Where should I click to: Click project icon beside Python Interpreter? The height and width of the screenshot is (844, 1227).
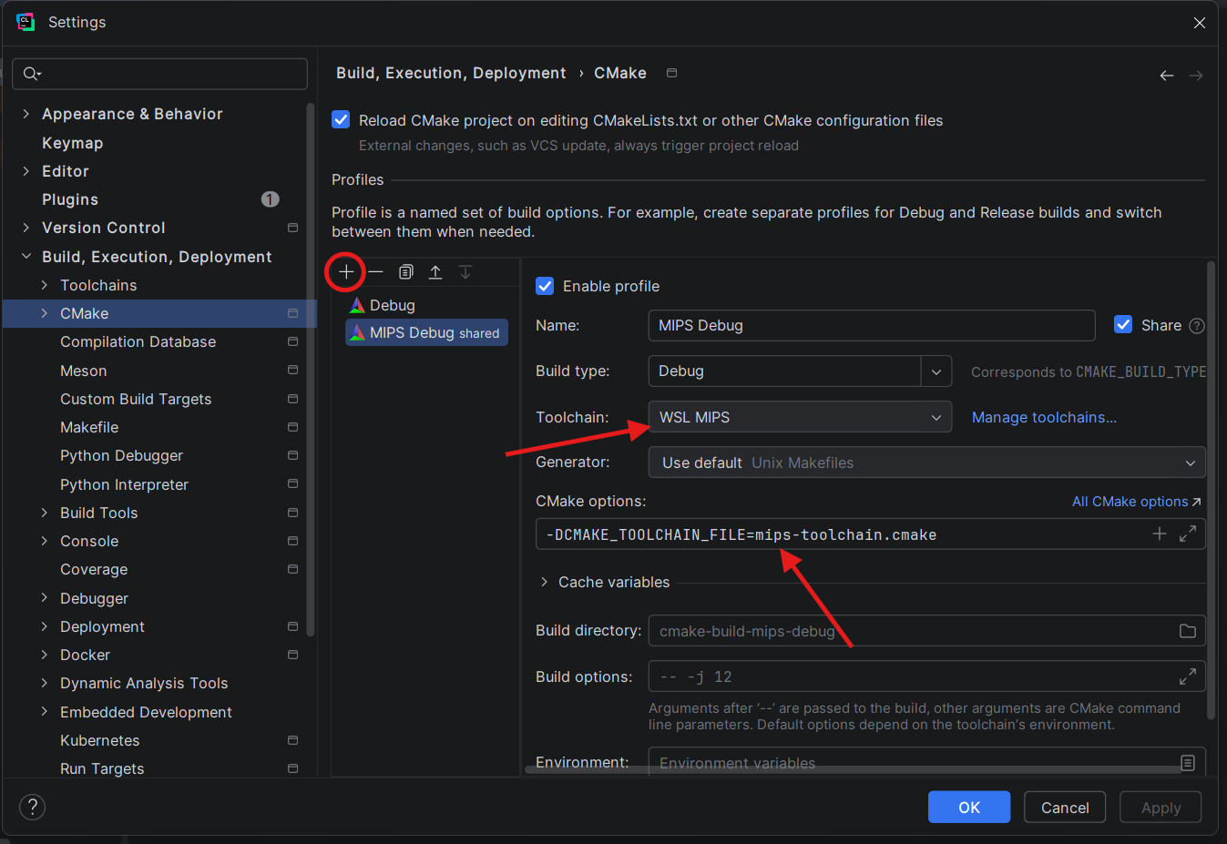tap(292, 483)
